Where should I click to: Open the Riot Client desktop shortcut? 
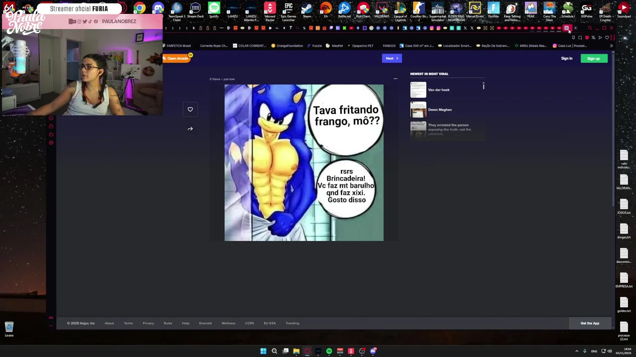(363, 10)
